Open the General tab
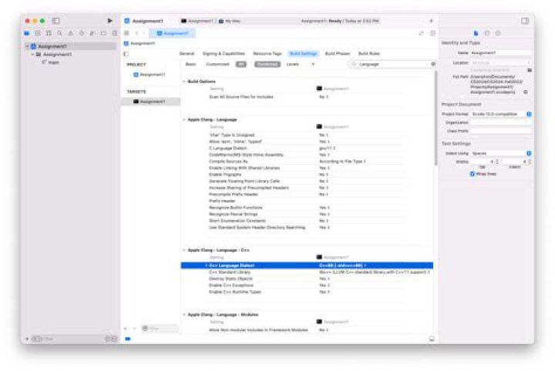Image resolution: width=555 pixels, height=371 pixels. (187, 54)
